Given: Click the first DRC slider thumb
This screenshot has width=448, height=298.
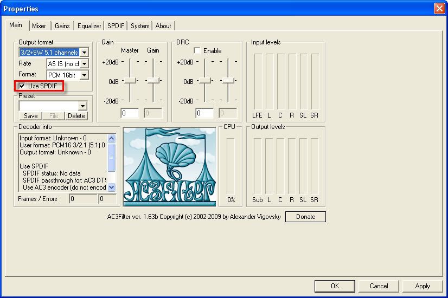Looking at the screenshot, I should 205,81.
